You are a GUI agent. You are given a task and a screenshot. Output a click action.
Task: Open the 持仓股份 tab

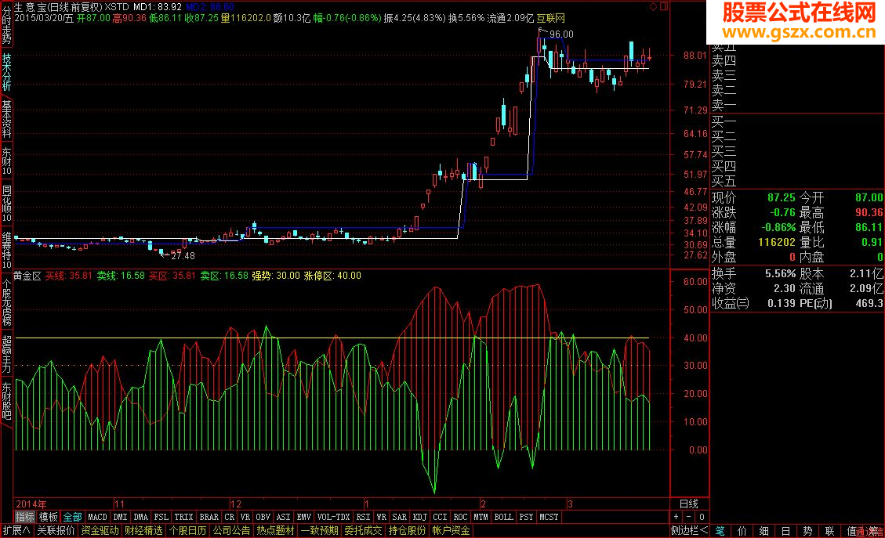[408, 530]
